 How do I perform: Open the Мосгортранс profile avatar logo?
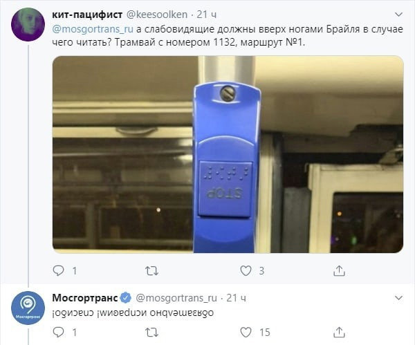pos(28,308)
